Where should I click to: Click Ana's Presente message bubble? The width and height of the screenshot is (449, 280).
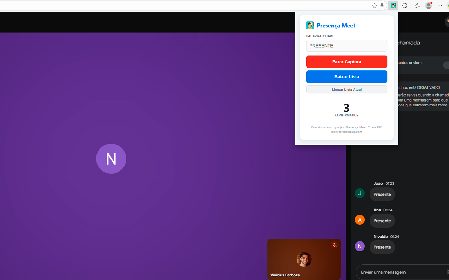pyautogui.click(x=382, y=221)
